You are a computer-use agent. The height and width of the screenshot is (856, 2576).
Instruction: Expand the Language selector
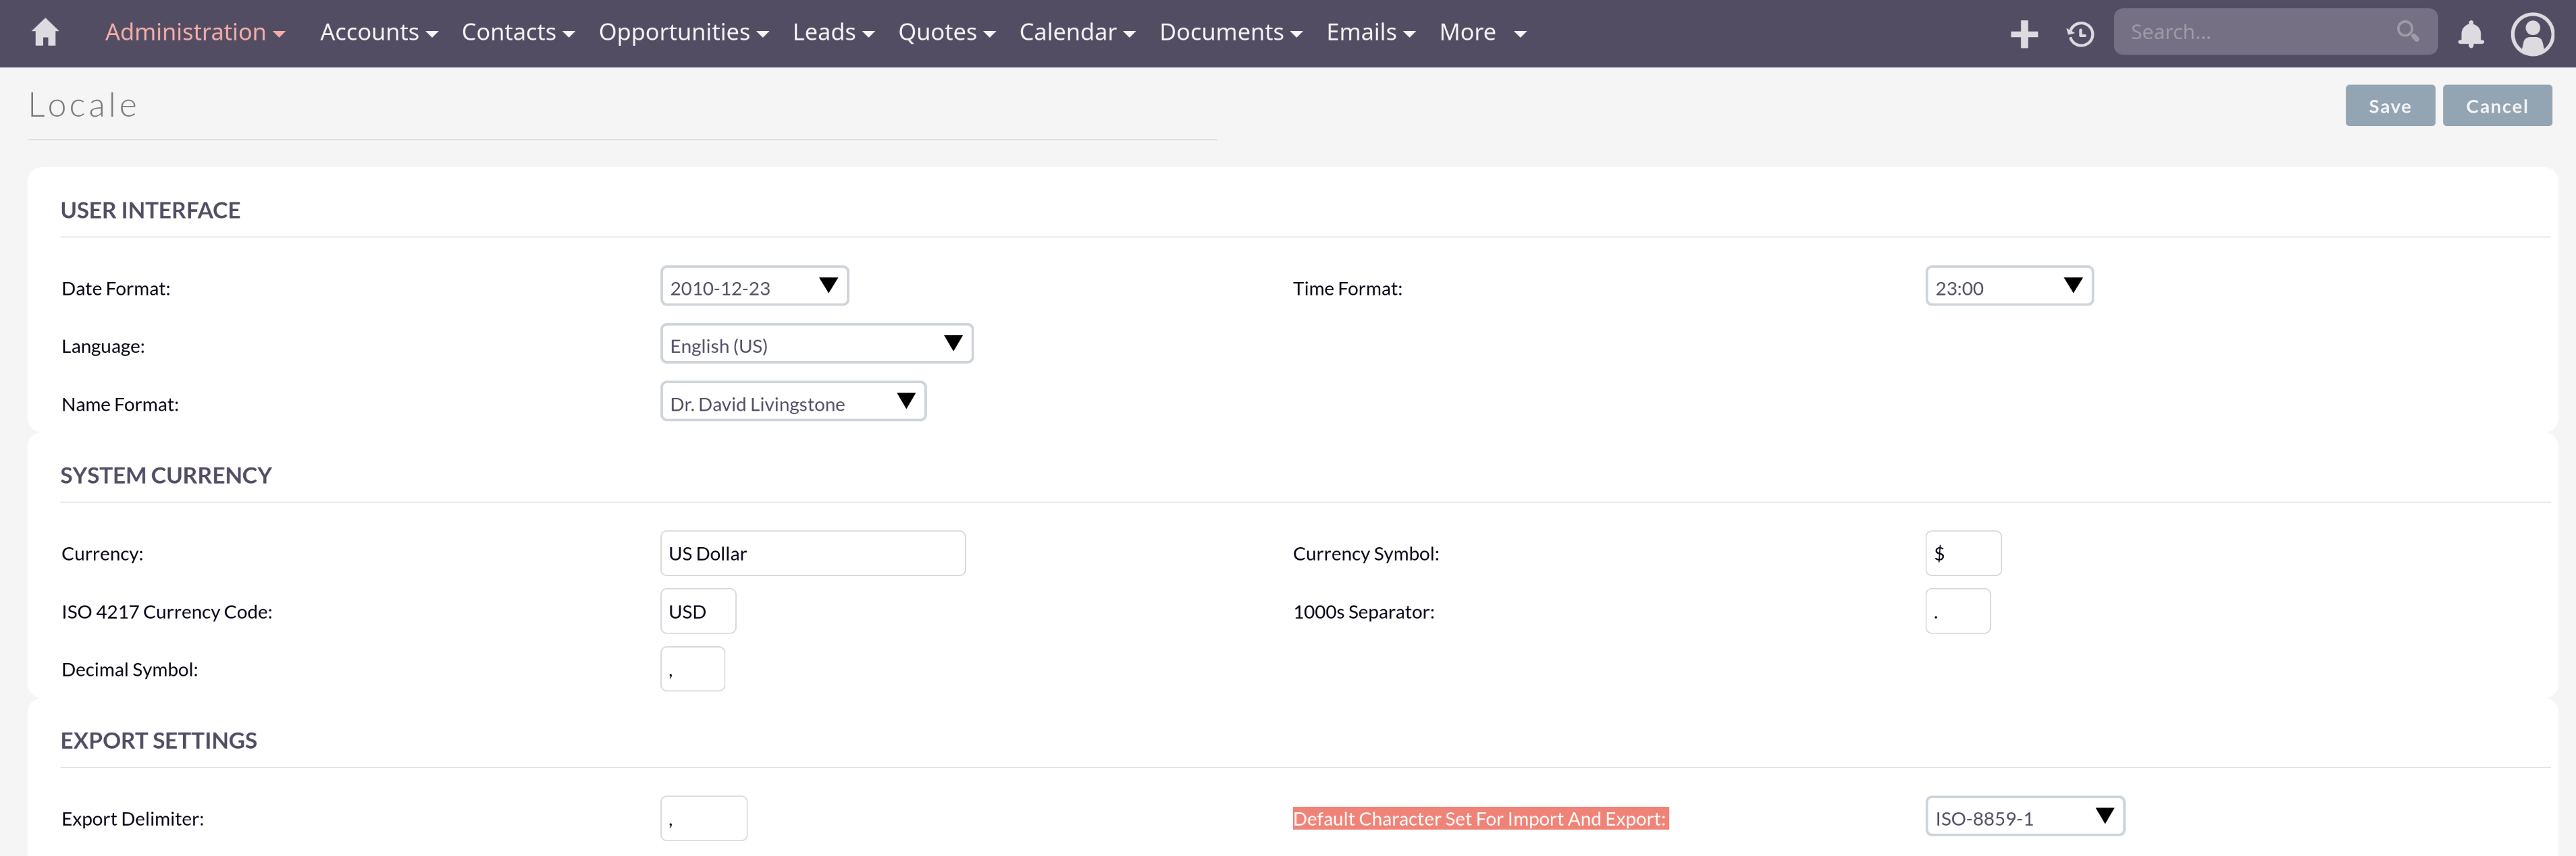click(816, 345)
